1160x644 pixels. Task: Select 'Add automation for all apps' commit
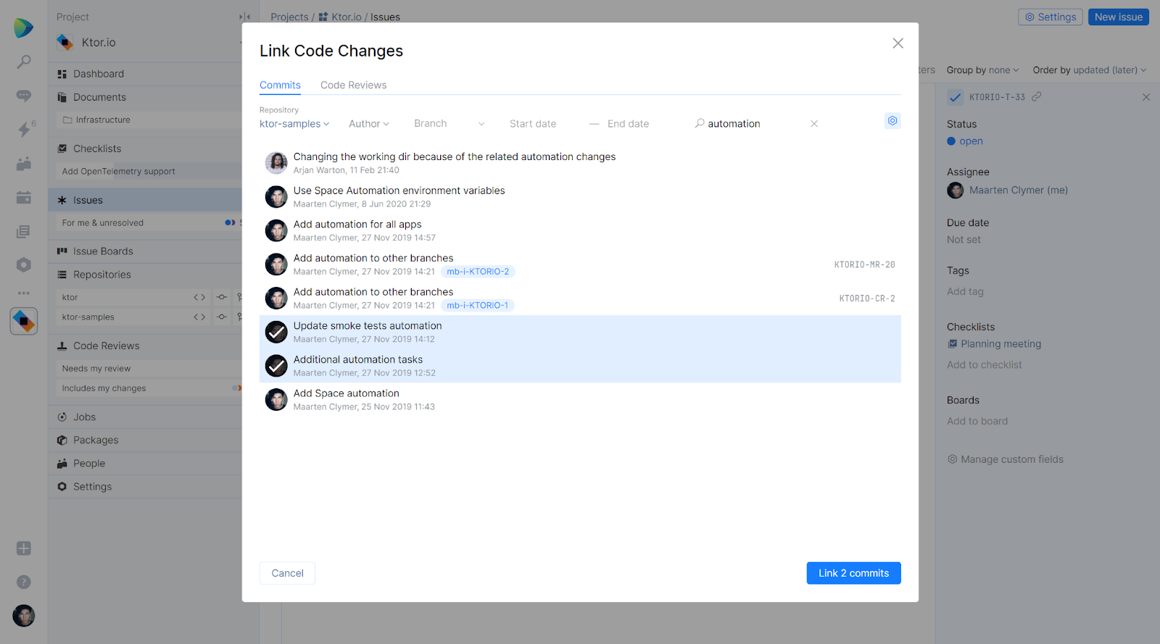click(580, 230)
